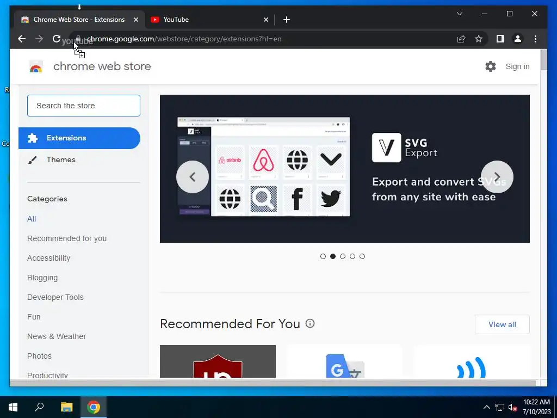This screenshot has width=557, height=418.
Task: Bookmark this page with the star icon
Action: pos(479,39)
